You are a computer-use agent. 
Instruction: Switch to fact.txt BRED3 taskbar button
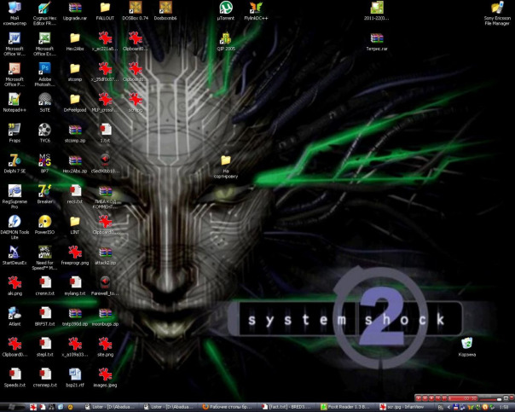coord(287,407)
